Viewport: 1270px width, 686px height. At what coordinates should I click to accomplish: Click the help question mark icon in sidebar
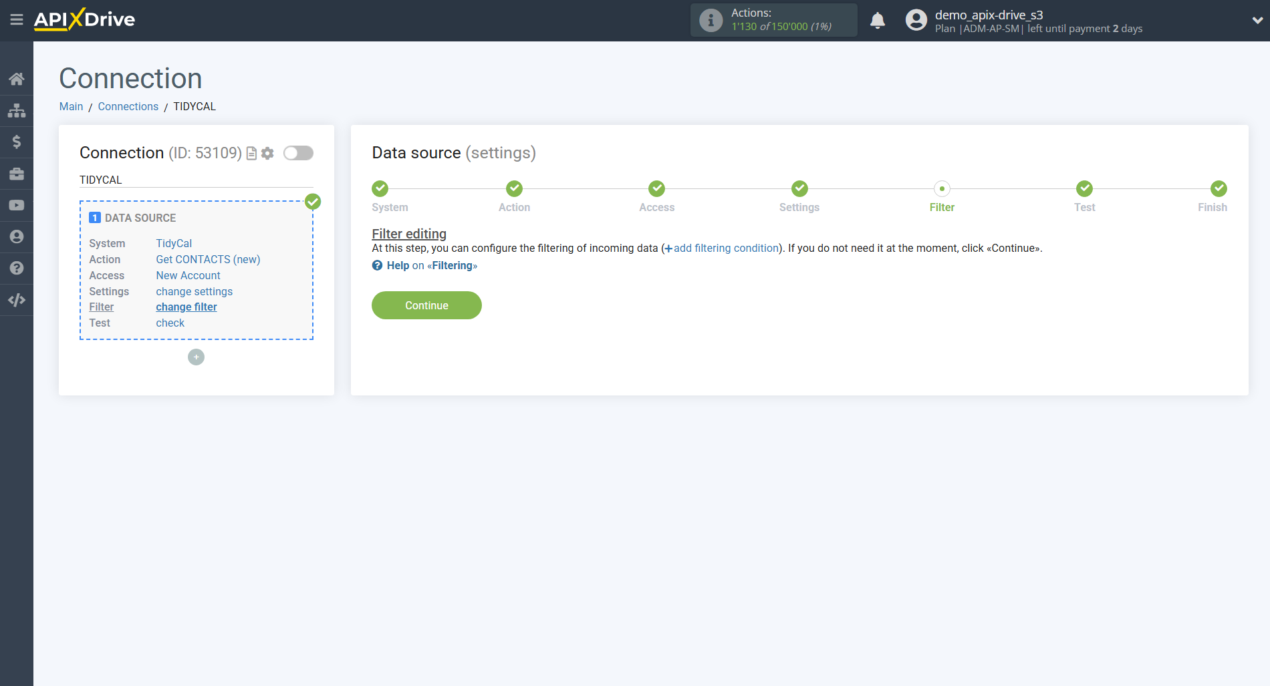[x=17, y=267]
